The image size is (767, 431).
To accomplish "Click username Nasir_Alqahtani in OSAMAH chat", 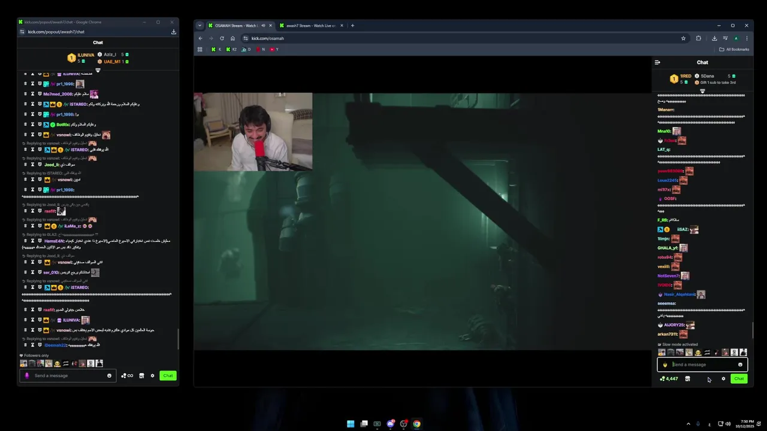I will (x=680, y=295).
